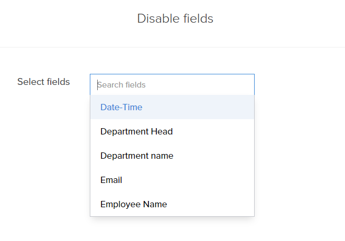Click the Email entry in the list

coord(111,180)
